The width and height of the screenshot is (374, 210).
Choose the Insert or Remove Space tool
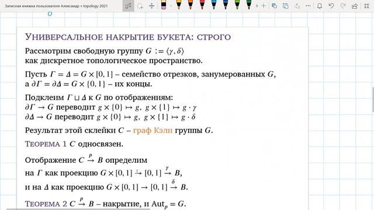(151, 6)
